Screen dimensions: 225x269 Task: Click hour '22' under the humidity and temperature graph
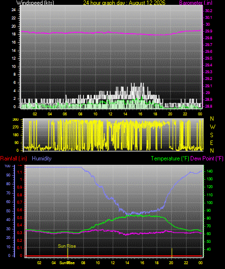pyautogui.click(x=186, y=263)
